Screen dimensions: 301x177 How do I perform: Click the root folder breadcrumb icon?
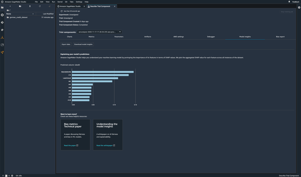pos(8,10)
